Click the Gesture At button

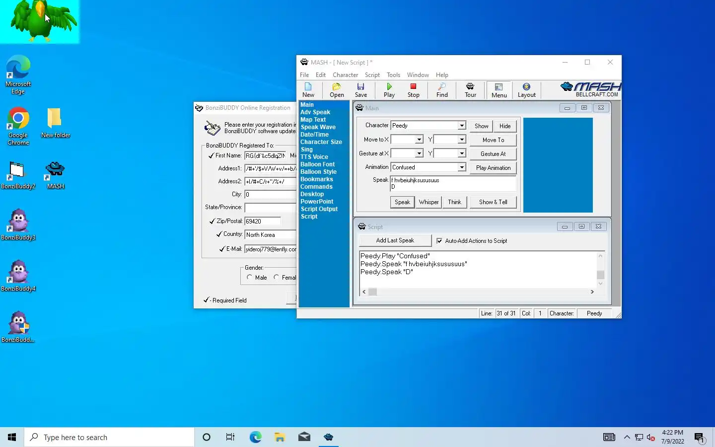coord(493,154)
